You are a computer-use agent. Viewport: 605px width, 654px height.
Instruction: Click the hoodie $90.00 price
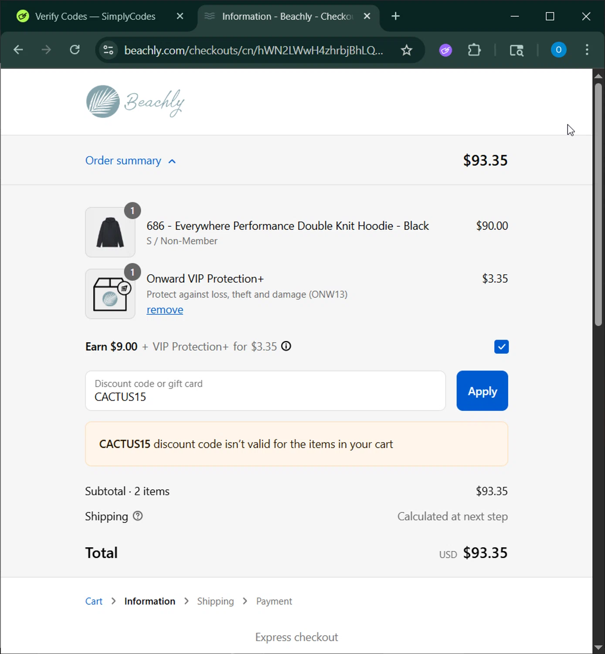pos(492,226)
